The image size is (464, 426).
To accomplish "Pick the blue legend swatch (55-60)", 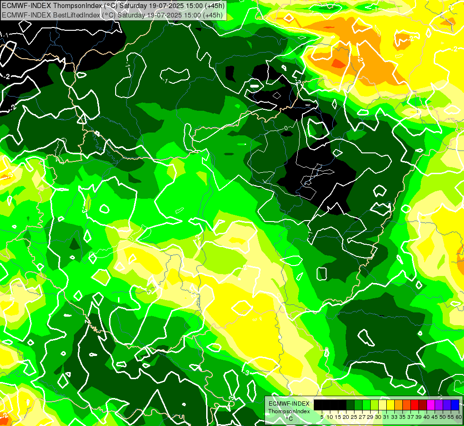I will [x=455, y=405].
